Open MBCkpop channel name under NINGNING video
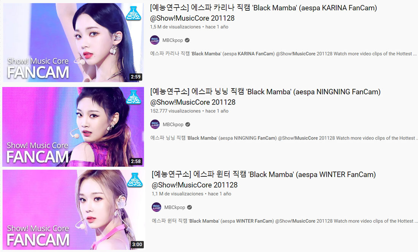Screen dimensions: 418x252 [x=173, y=125]
